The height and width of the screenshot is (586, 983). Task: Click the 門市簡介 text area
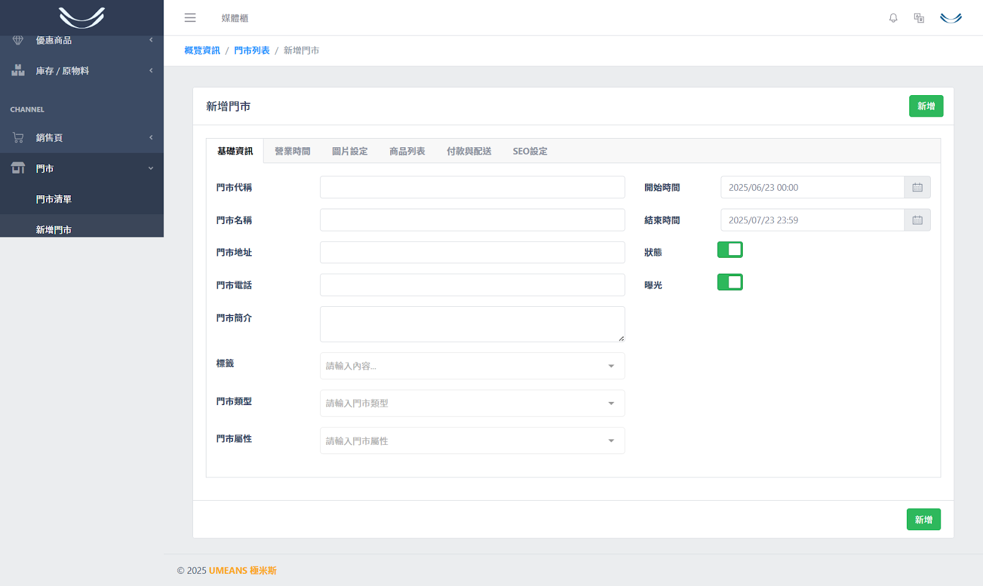[472, 324]
